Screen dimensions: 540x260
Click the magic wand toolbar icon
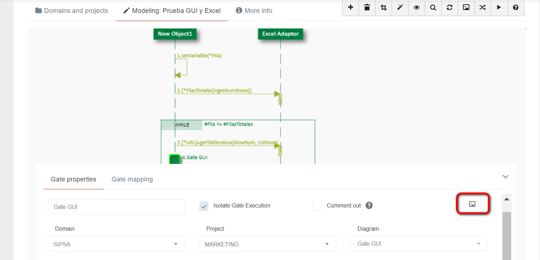click(400, 7)
